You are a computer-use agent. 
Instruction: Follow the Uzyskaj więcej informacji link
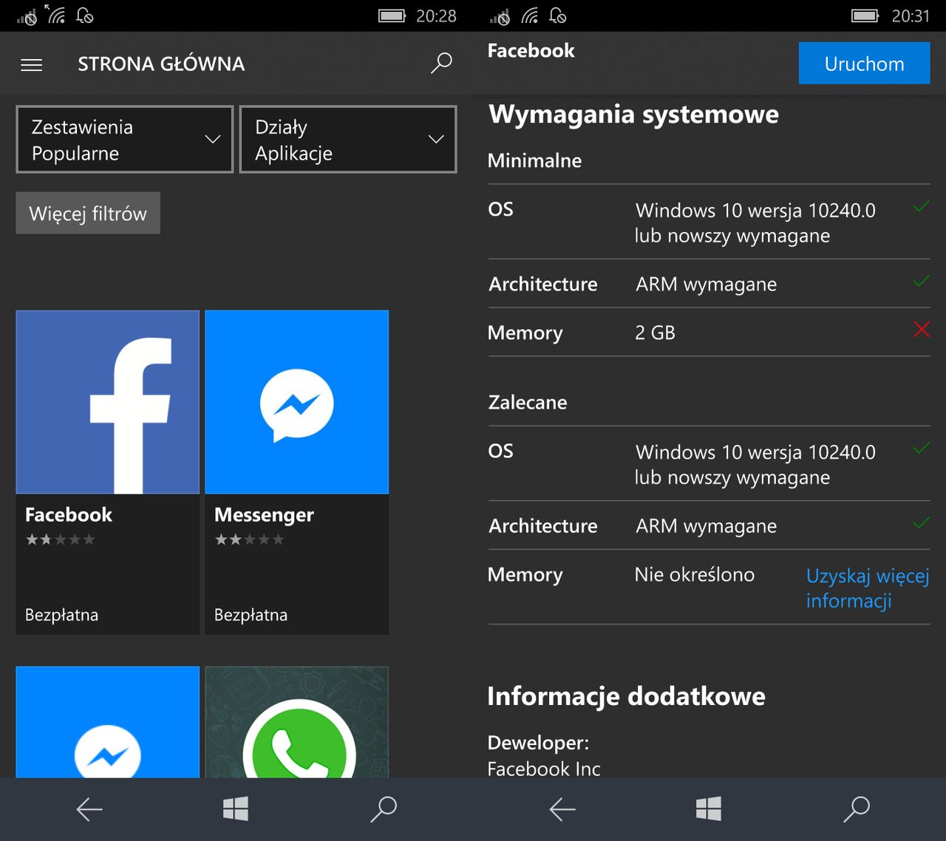tap(867, 588)
